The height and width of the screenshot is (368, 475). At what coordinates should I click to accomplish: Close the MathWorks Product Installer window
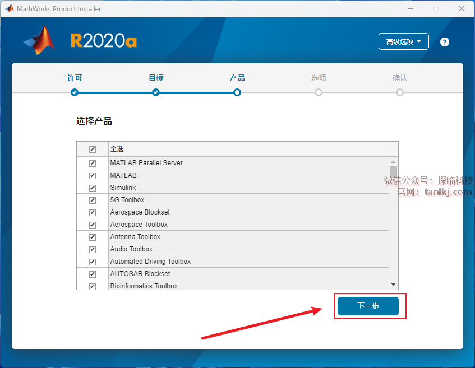click(462, 8)
